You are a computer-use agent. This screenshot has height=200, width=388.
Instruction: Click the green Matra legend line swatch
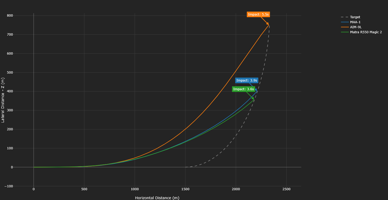point(345,32)
